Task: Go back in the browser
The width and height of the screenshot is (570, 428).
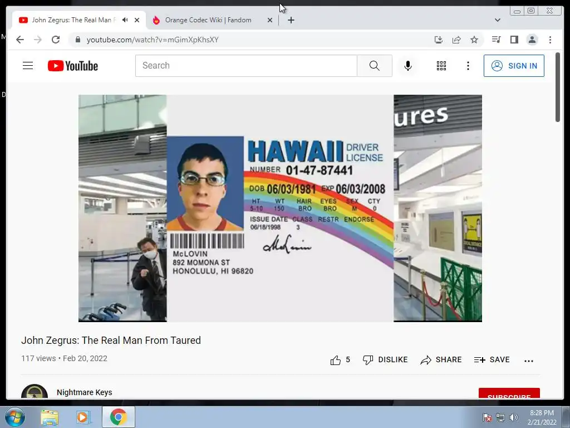Action: [x=20, y=40]
